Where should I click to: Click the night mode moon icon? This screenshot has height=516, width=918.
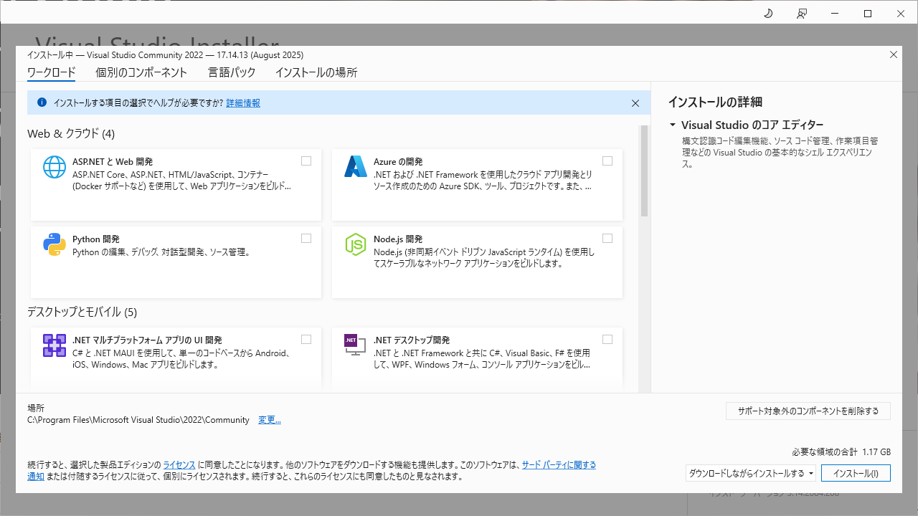click(768, 14)
